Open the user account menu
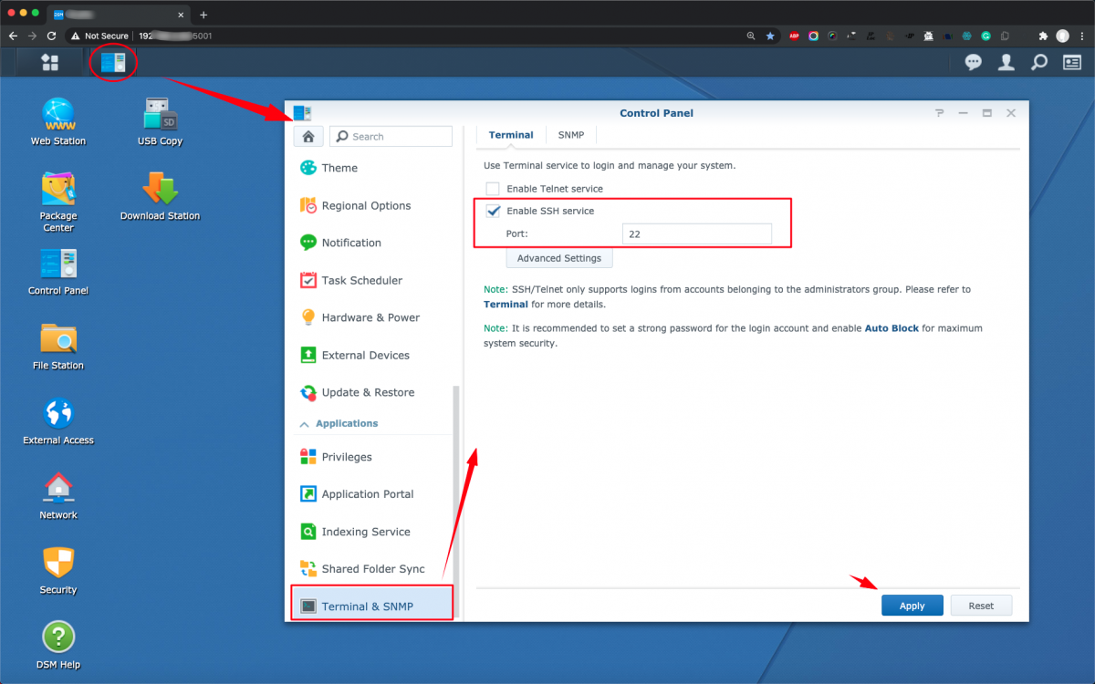Screen dimensions: 1095x684 tap(1006, 62)
